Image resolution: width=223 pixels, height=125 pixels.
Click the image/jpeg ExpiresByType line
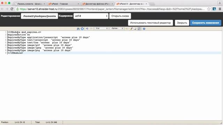pyautogui.click(x=40, y=48)
